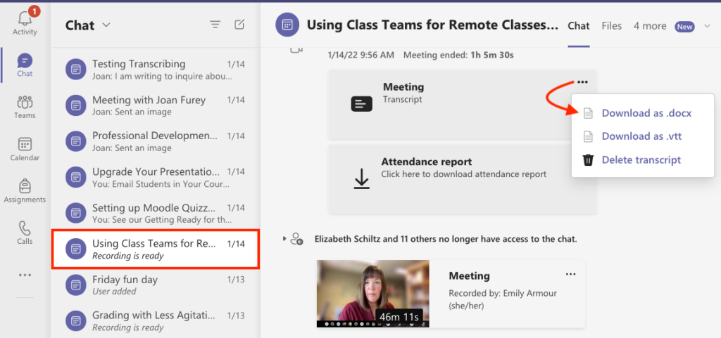Expand the Chat header dropdown chevron
Image resolution: width=721 pixels, height=338 pixels.
tap(106, 25)
